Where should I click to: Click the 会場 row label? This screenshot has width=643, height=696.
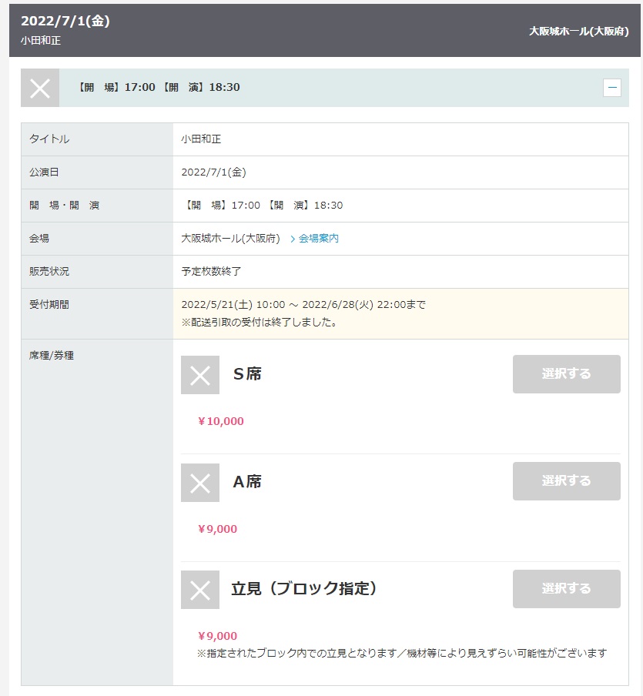[39, 239]
